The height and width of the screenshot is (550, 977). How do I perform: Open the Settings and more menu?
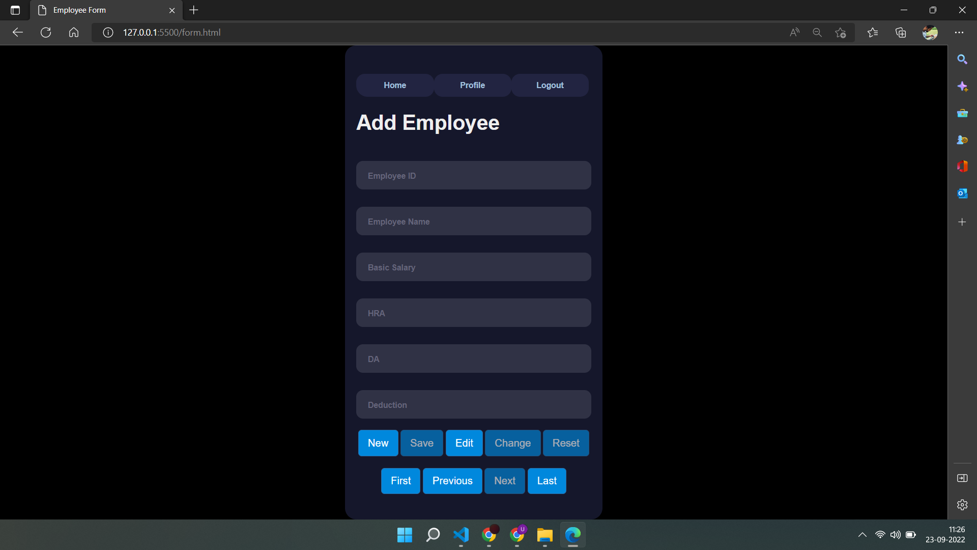pos(960,32)
